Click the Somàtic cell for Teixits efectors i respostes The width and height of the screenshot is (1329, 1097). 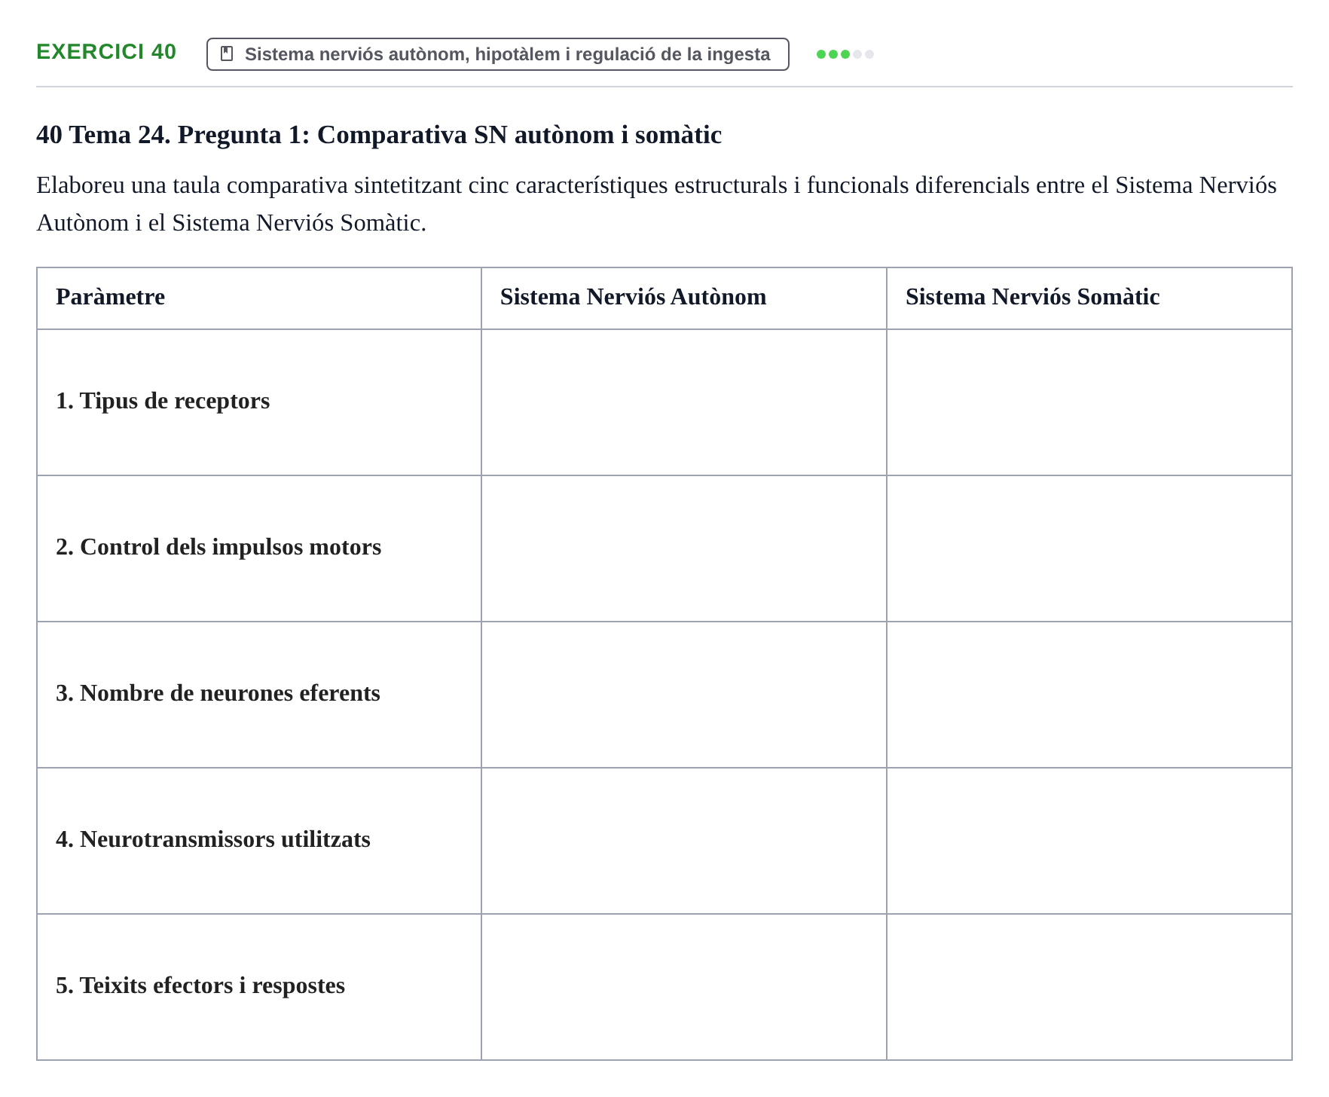(x=1089, y=987)
